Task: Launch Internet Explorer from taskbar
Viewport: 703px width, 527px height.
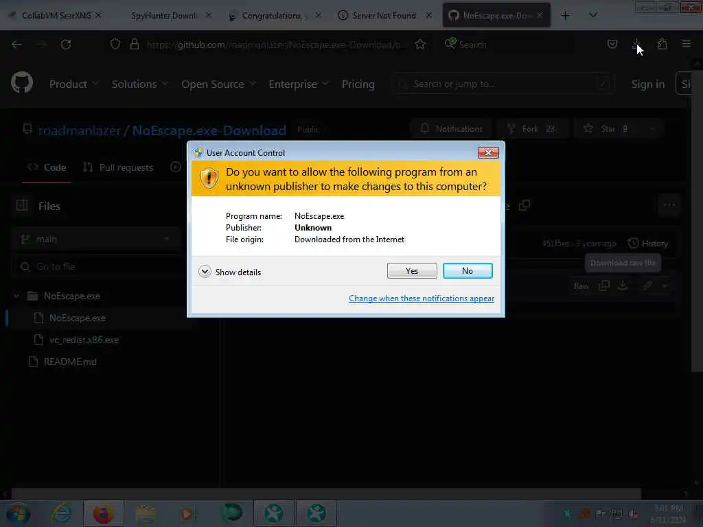Action: [x=60, y=513]
